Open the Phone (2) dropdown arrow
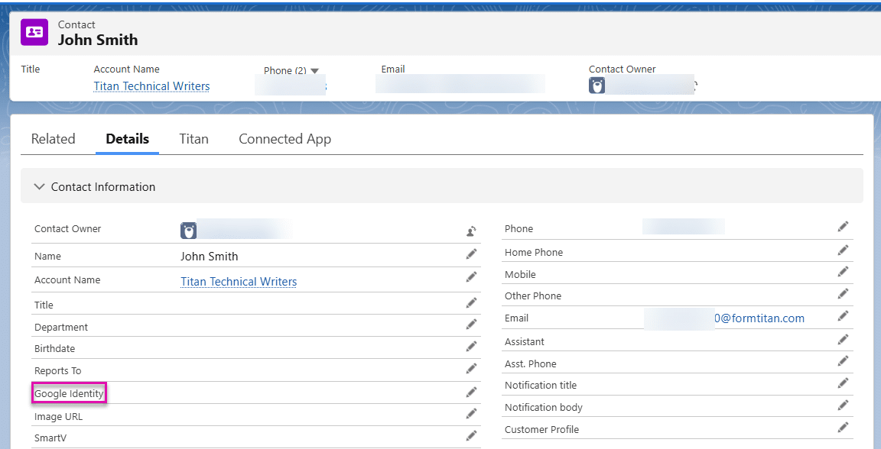This screenshot has height=449, width=881. (x=314, y=71)
